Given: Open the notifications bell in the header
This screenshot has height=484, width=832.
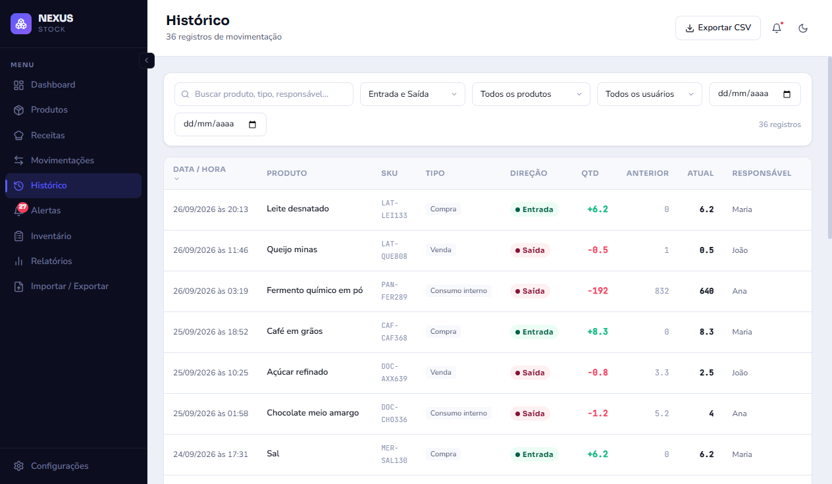Looking at the screenshot, I should pyautogui.click(x=777, y=28).
